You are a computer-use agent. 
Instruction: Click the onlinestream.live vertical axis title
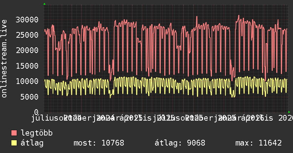[4, 59]
